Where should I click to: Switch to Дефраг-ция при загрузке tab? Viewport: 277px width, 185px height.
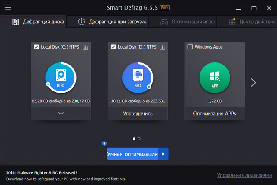[x=112, y=22]
